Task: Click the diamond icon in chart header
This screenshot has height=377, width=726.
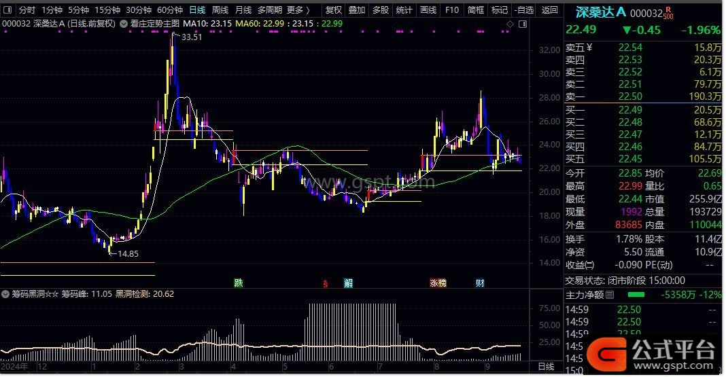Action: tap(510, 24)
